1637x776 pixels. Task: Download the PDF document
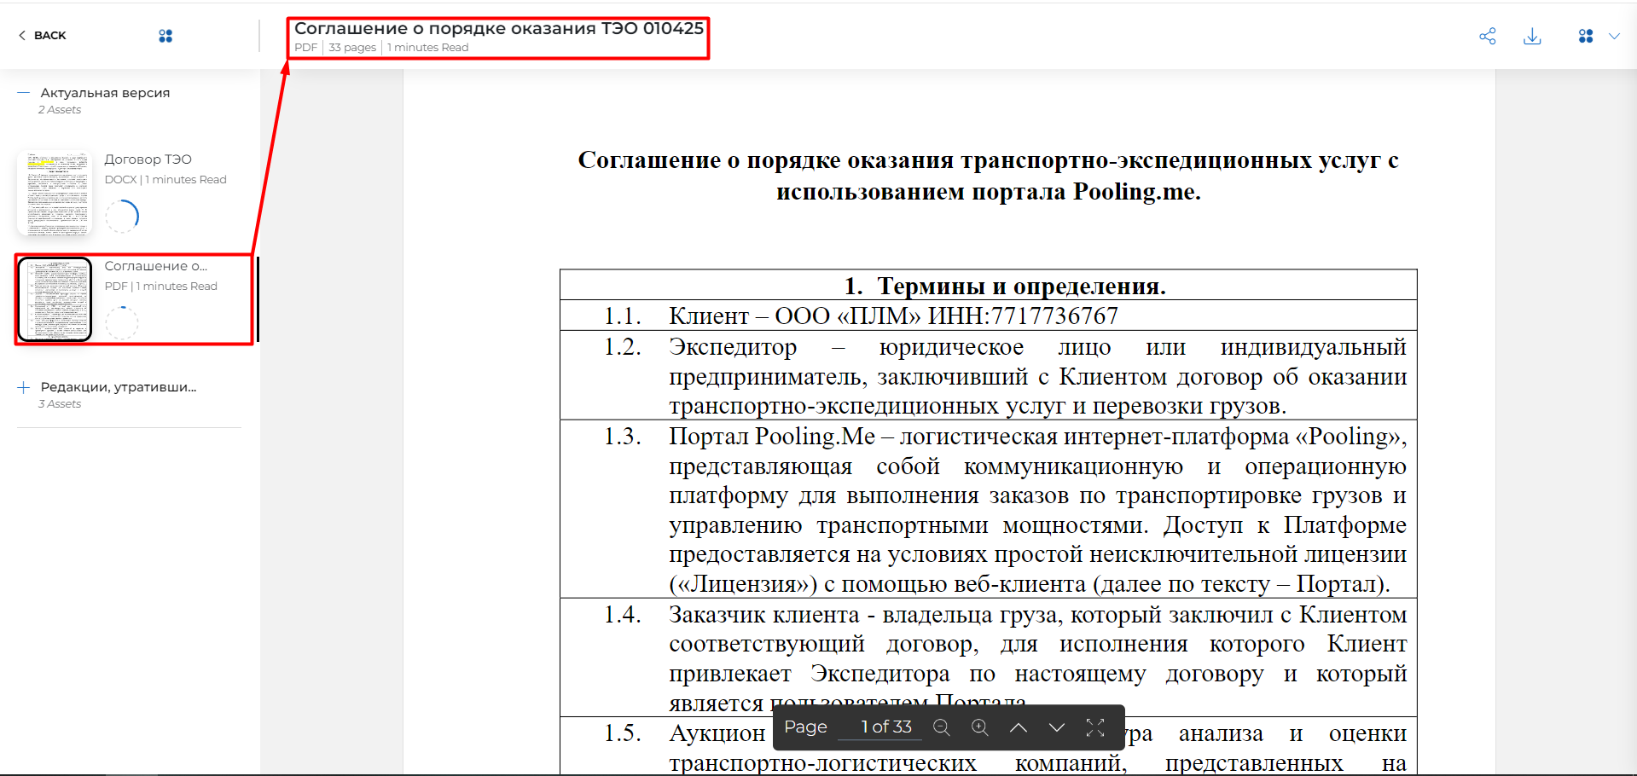pos(1532,36)
